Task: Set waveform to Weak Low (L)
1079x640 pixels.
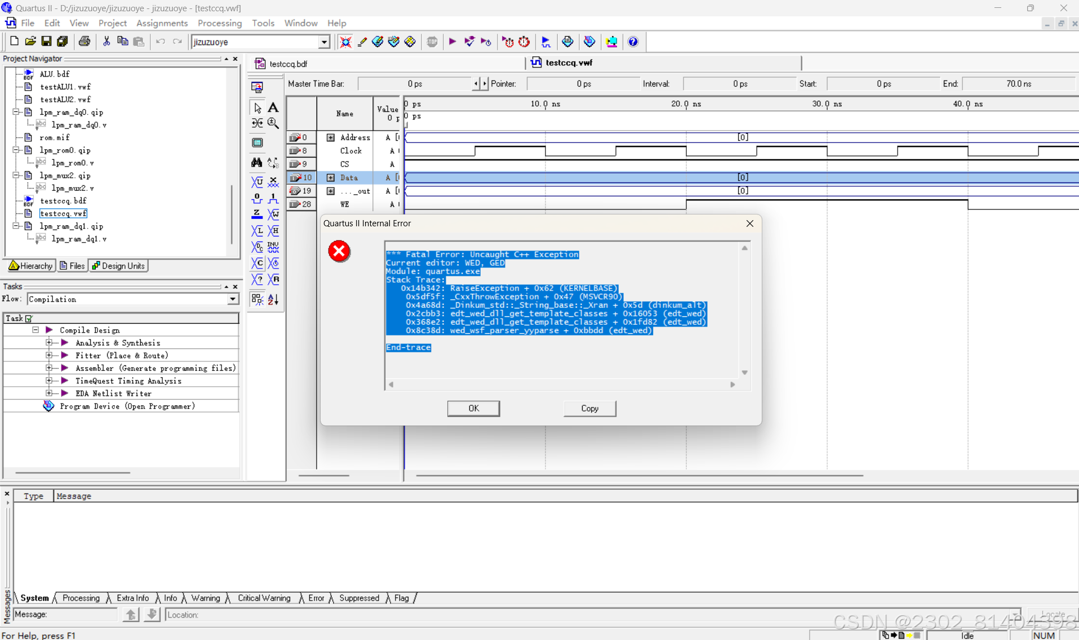Action: tap(257, 231)
